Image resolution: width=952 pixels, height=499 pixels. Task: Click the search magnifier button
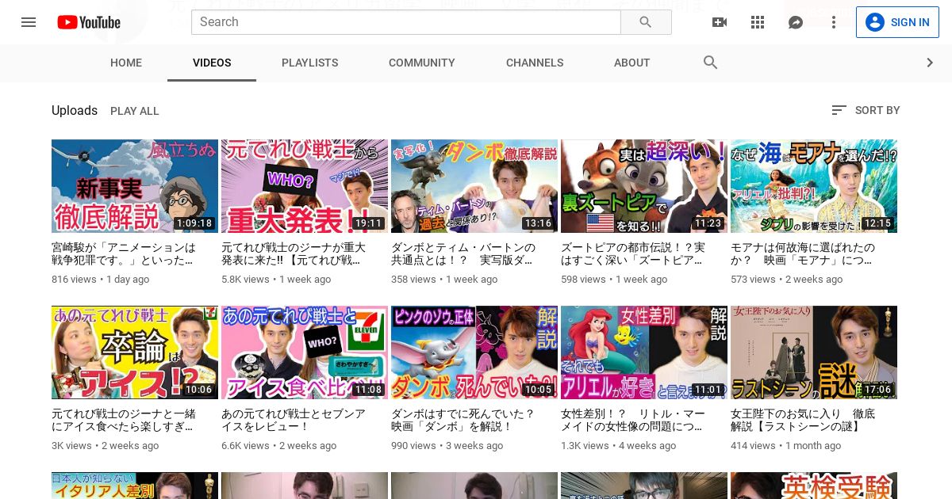[x=646, y=22]
